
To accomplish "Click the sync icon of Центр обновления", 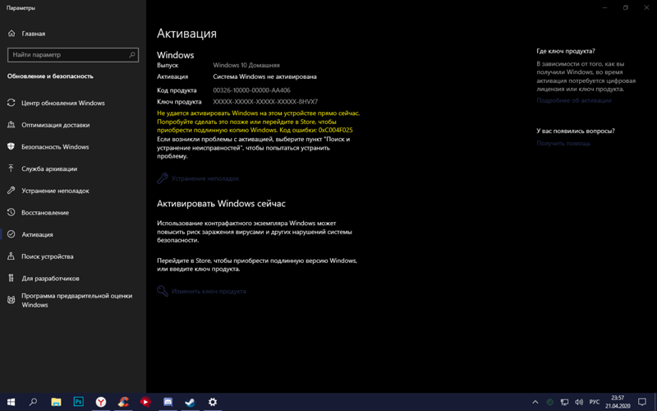I will point(11,103).
